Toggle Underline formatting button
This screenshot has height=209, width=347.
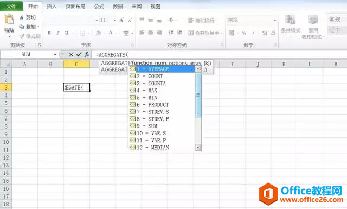pyautogui.click(x=66, y=33)
